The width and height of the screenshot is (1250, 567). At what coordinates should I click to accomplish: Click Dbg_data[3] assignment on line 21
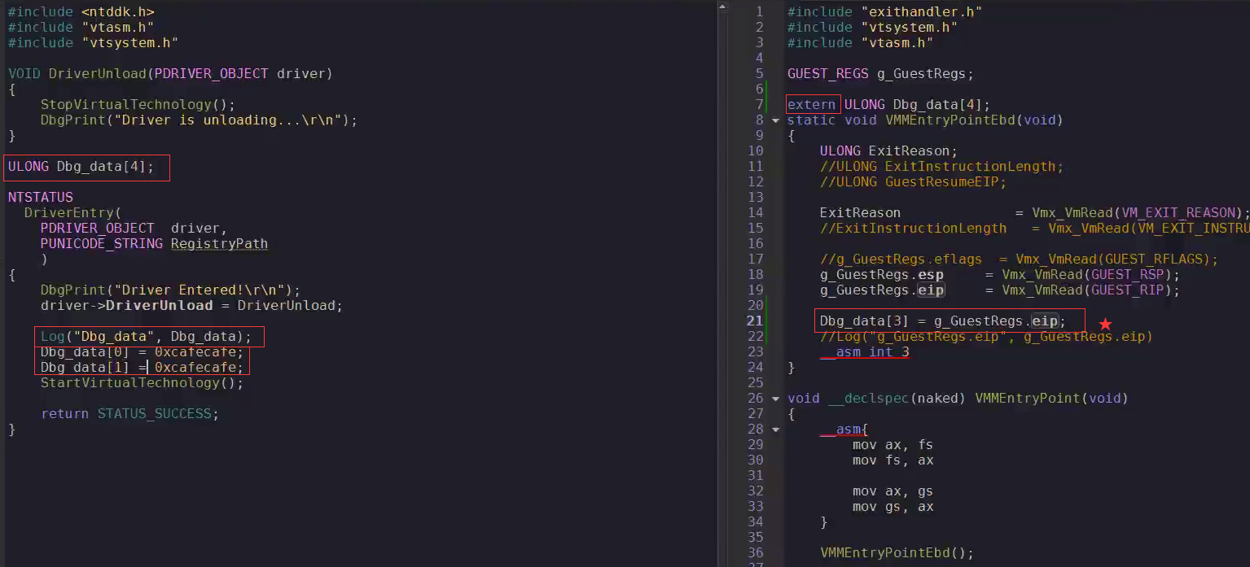(x=942, y=321)
